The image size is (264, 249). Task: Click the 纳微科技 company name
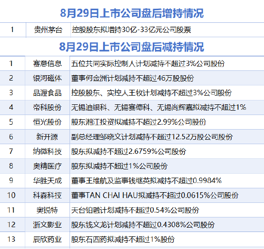(47, 151)
